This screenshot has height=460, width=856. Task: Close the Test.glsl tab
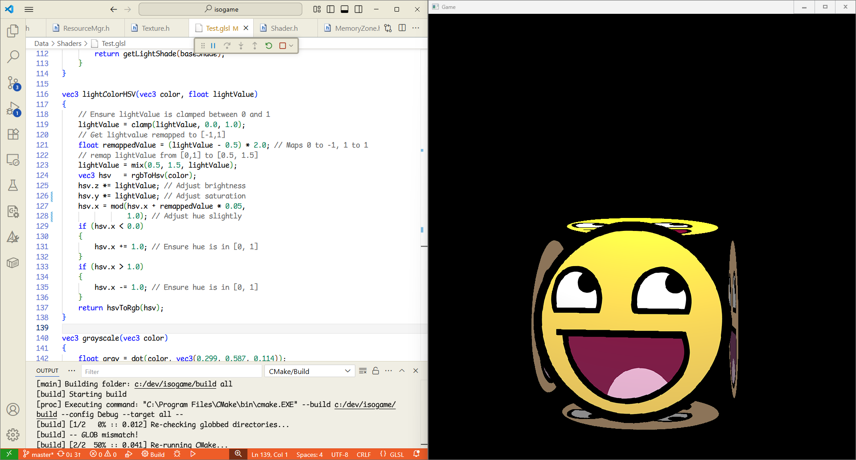tap(246, 28)
